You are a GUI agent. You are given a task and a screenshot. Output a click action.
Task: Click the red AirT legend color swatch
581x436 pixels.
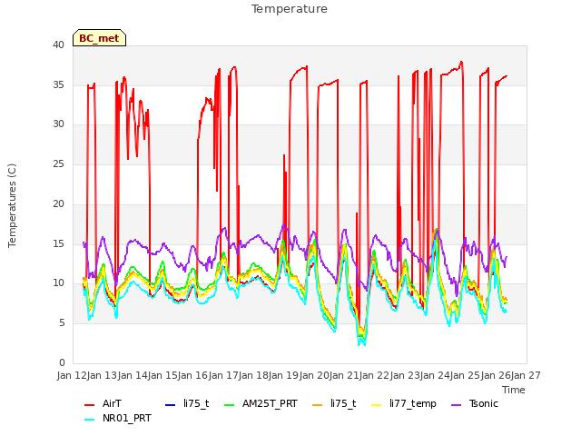pos(89,405)
